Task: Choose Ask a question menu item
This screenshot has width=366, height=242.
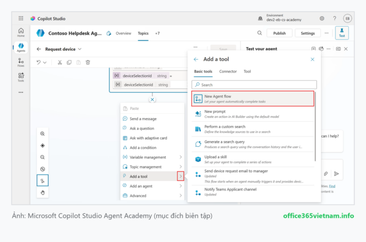Action: 152,129
